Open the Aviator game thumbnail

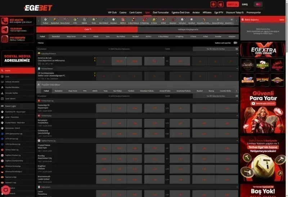pyautogui.click(x=277, y=65)
